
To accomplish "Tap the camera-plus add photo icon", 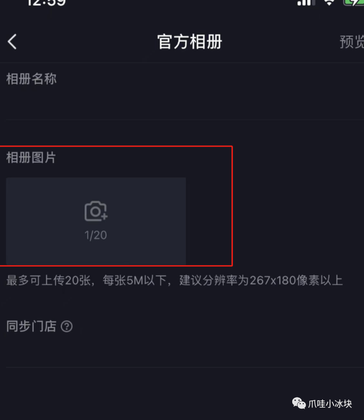I will [x=96, y=211].
